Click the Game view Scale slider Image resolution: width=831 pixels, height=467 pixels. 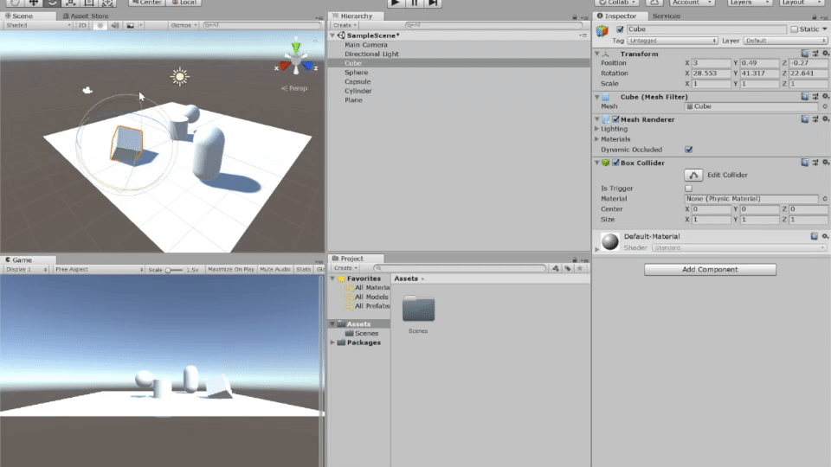[x=173, y=270]
